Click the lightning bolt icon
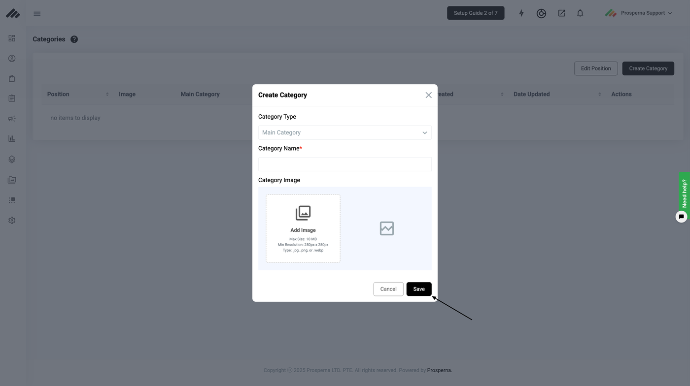 (x=521, y=13)
